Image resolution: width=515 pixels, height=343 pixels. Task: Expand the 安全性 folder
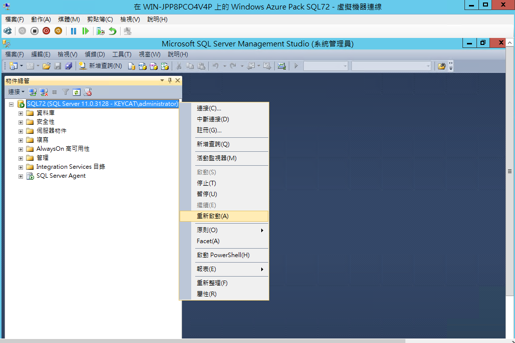coord(21,122)
